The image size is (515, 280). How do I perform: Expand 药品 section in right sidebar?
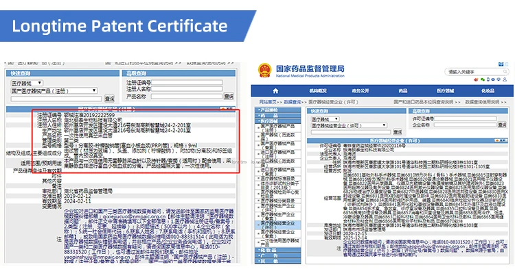(278, 115)
